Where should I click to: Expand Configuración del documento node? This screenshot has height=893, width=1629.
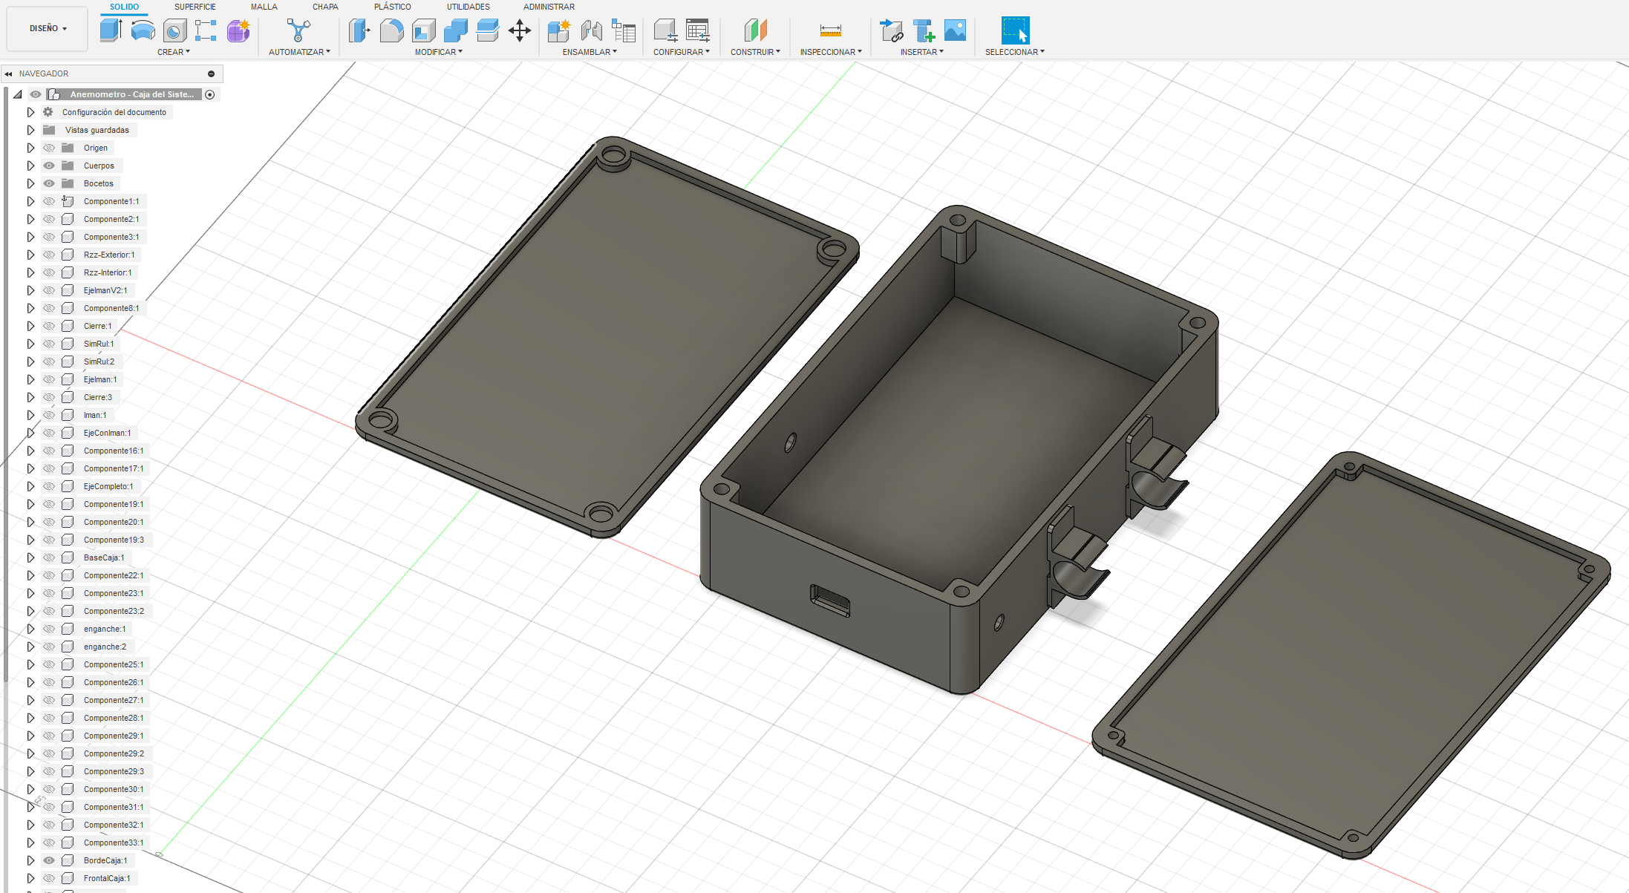coord(30,112)
